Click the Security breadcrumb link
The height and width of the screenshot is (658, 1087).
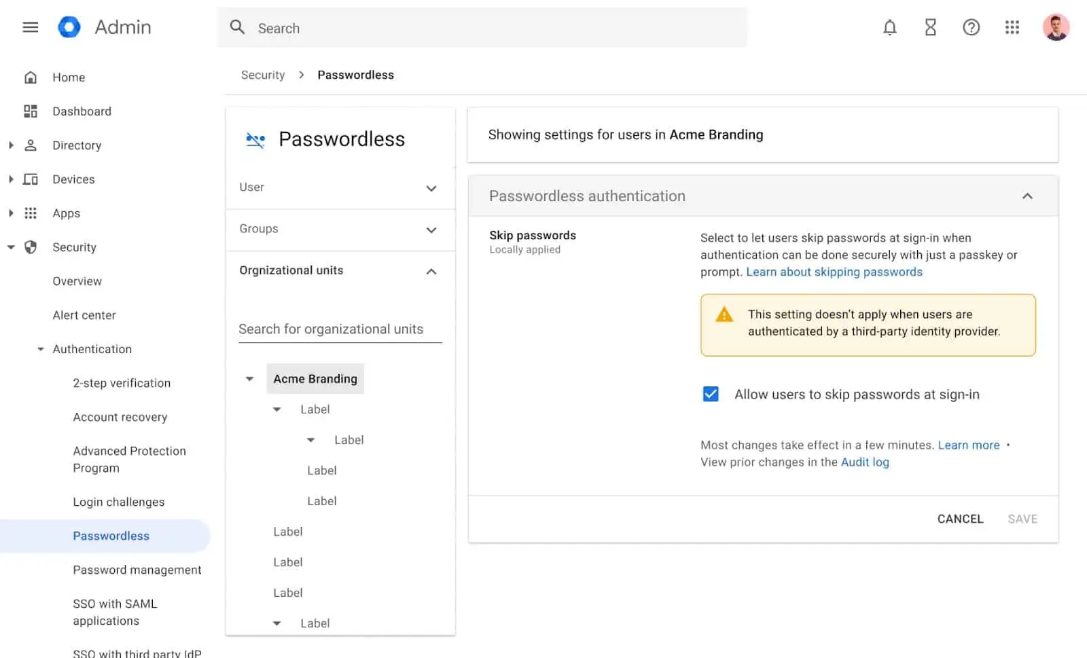point(263,75)
